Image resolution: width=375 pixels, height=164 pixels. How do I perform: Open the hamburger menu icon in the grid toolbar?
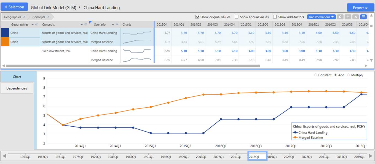tap(363, 17)
